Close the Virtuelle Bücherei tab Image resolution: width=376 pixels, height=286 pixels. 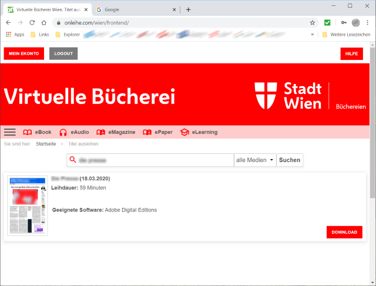[x=86, y=9]
